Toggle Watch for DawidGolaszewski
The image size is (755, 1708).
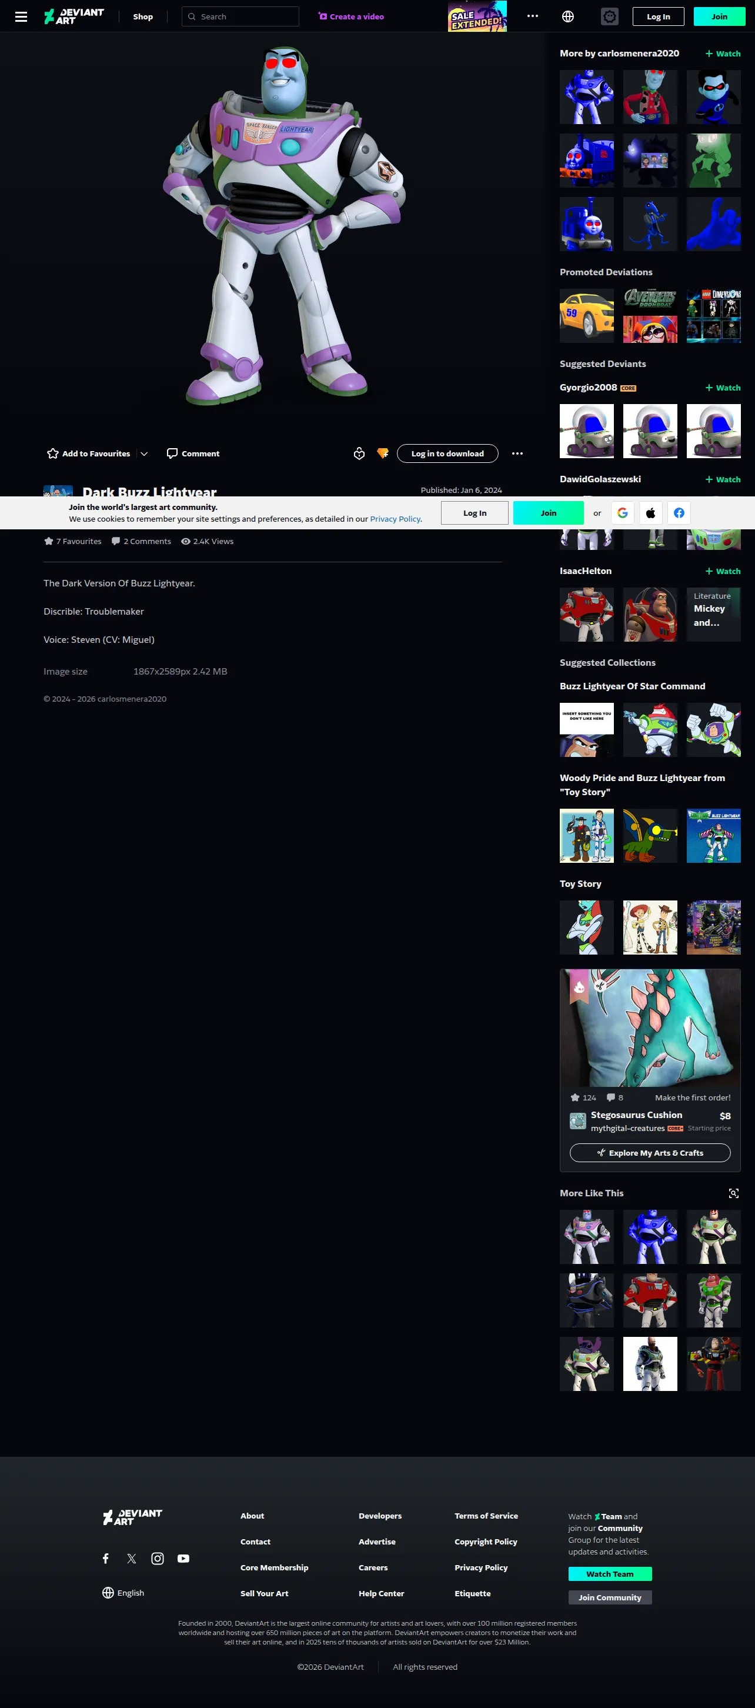(723, 479)
